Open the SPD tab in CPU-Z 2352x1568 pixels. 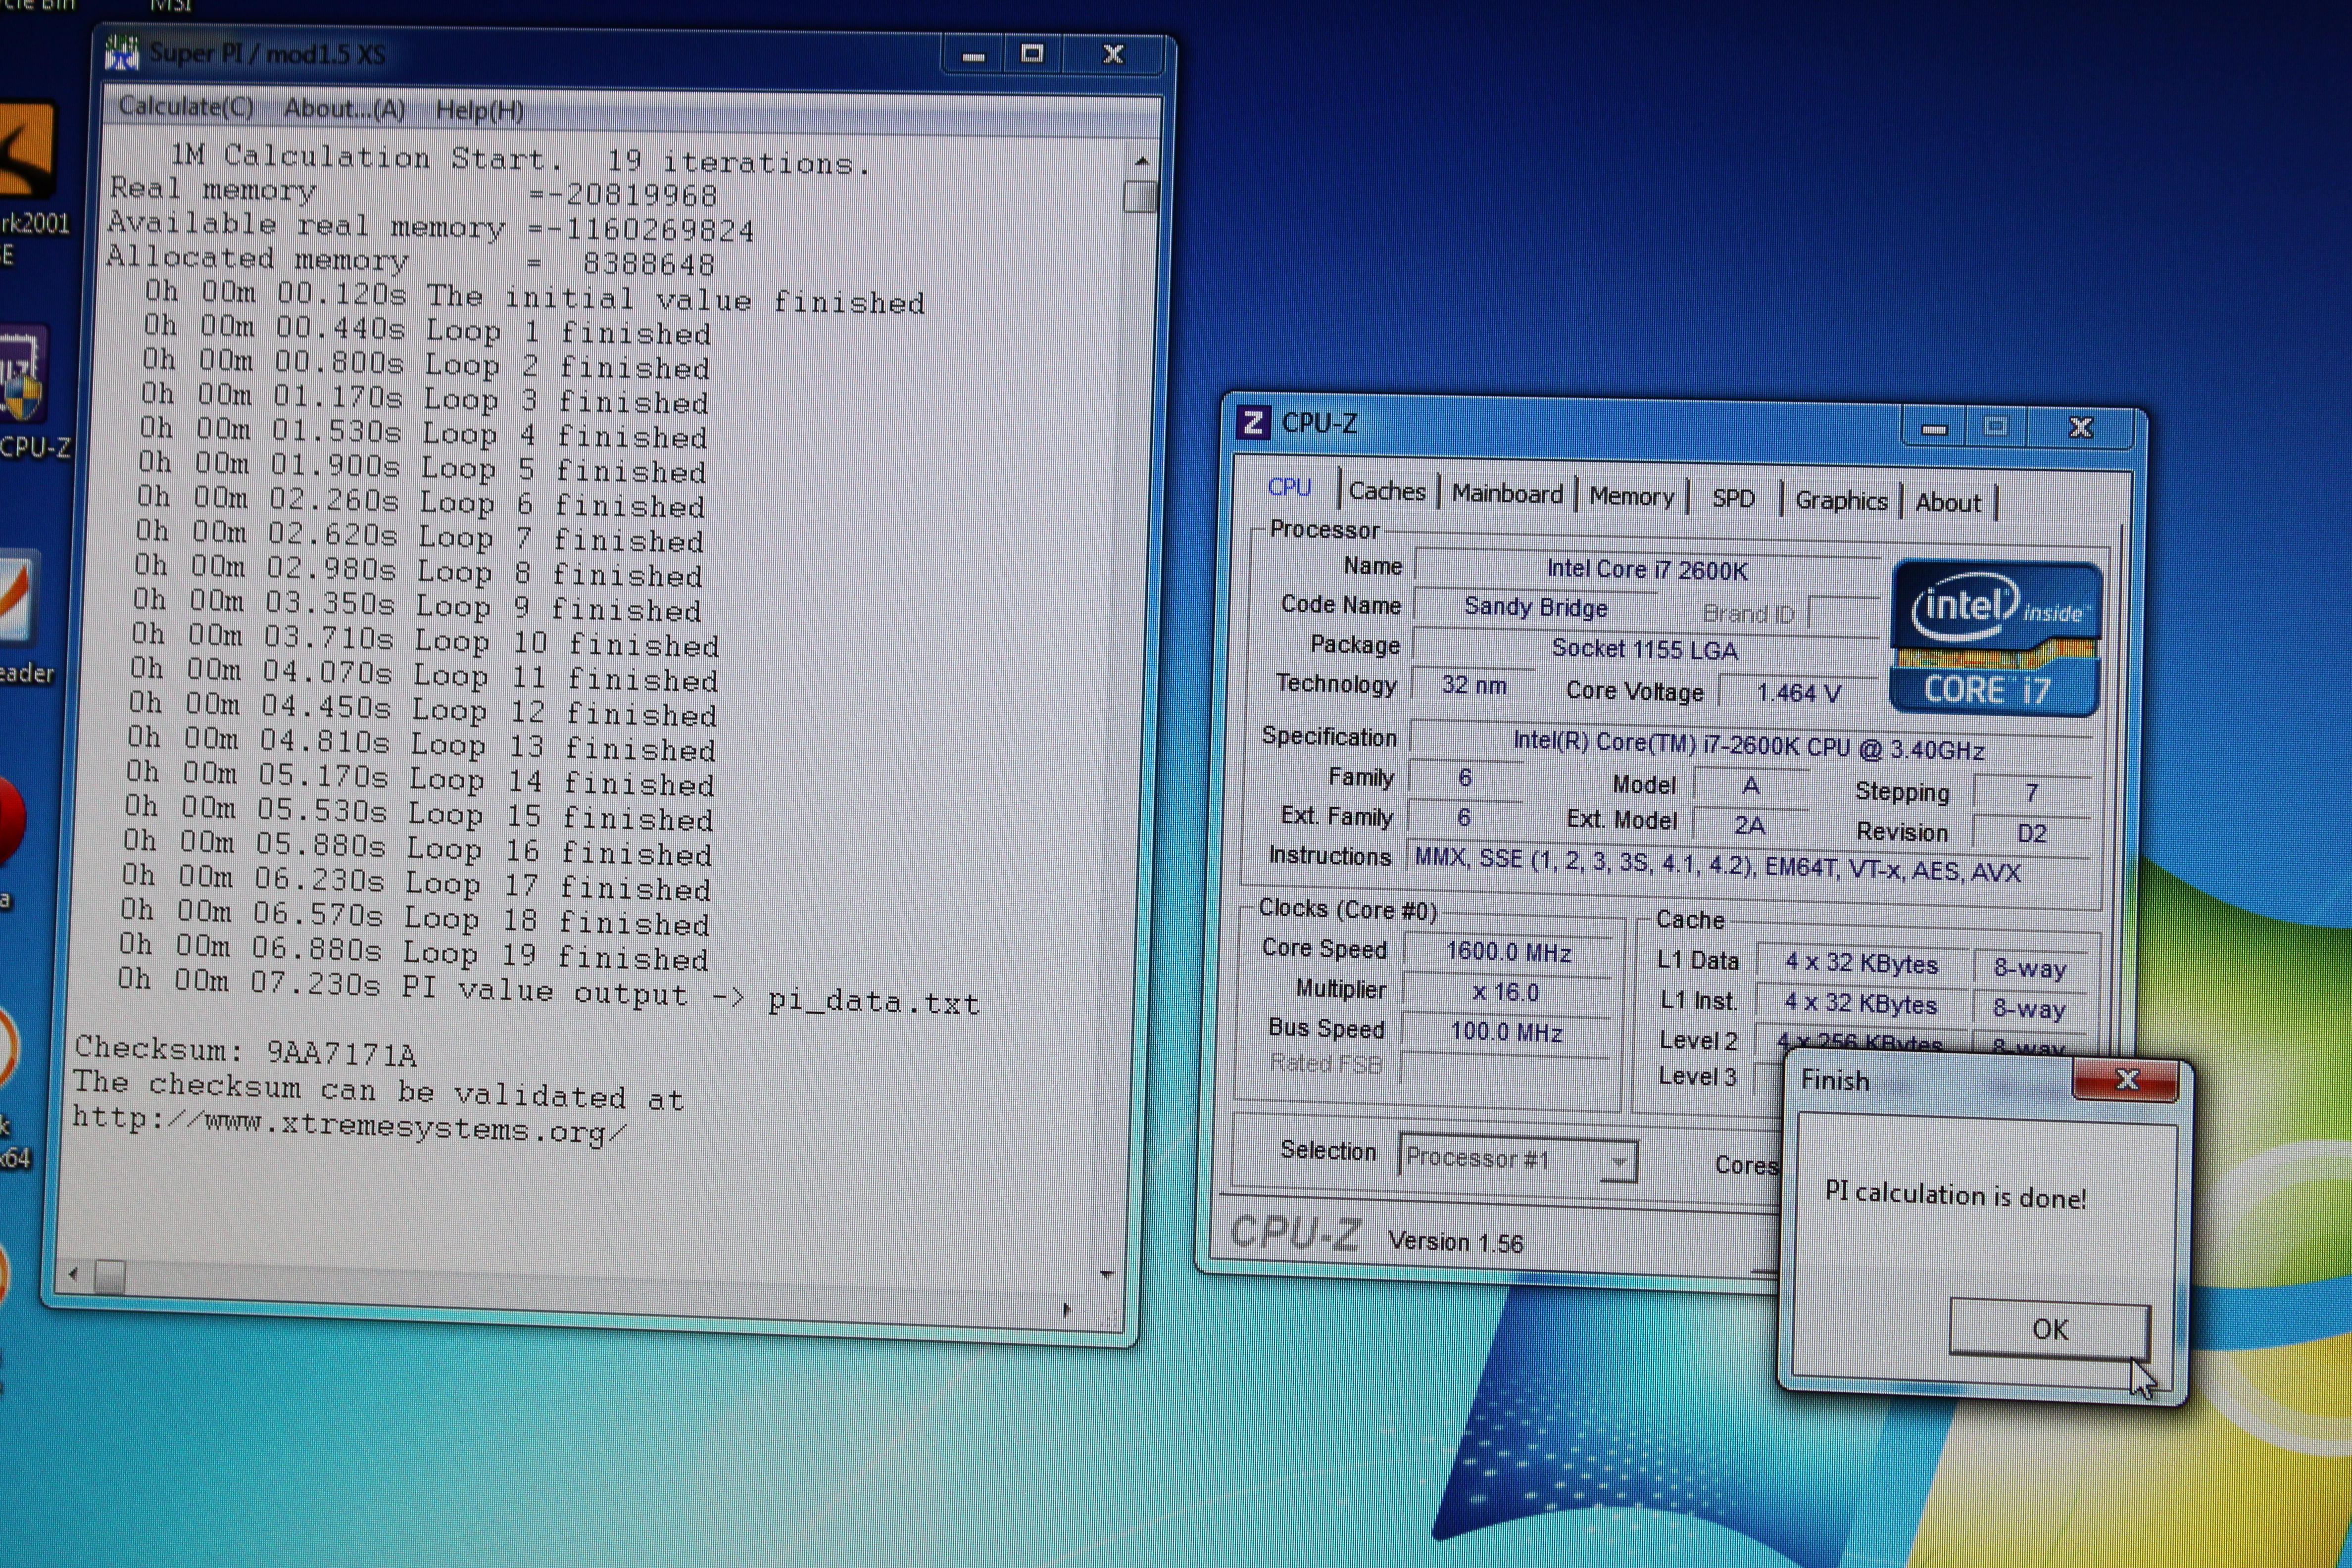click(x=1733, y=498)
